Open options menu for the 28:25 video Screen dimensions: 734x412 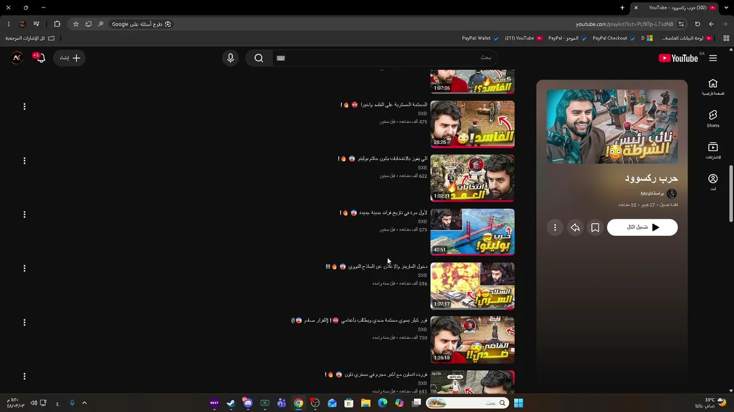[x=24, y=106]
